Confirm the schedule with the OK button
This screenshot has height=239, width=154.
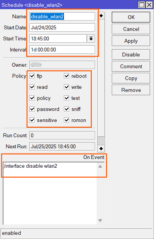click(131, 17)
